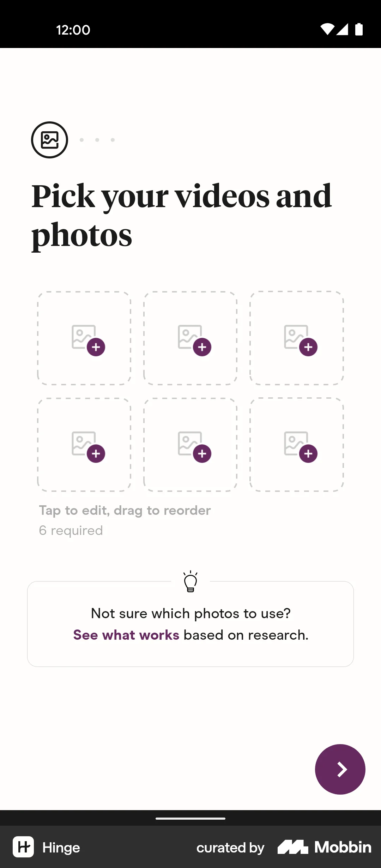381x868 pixels.
Task: Tap the battery indicator in status bar
Action: coord(358,30)
